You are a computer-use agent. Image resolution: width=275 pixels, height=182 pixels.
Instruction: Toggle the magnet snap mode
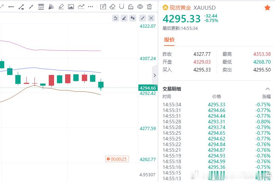click(x=122, y=7)
